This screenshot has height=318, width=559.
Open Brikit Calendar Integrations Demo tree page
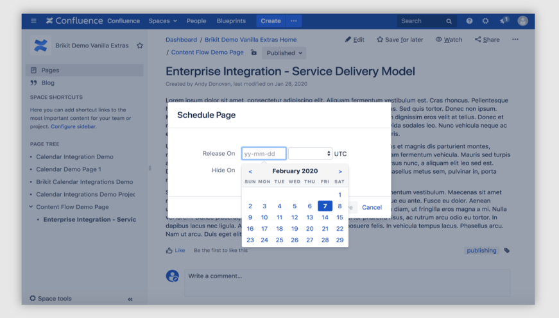point(85,181)
